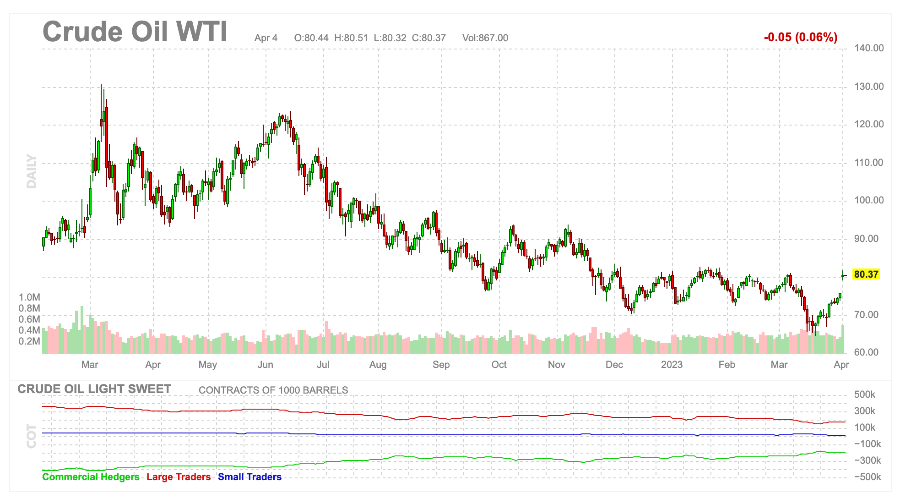Click the DAILY interval label
The image size is (900, 504).
(x=31, y=171)
